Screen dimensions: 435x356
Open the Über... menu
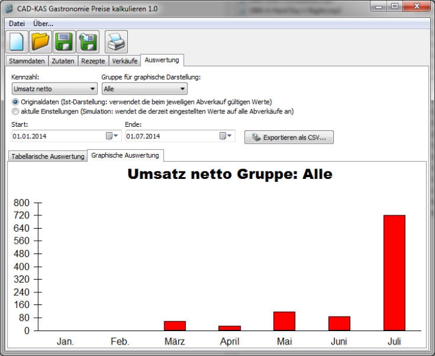[x=43, y=23]
